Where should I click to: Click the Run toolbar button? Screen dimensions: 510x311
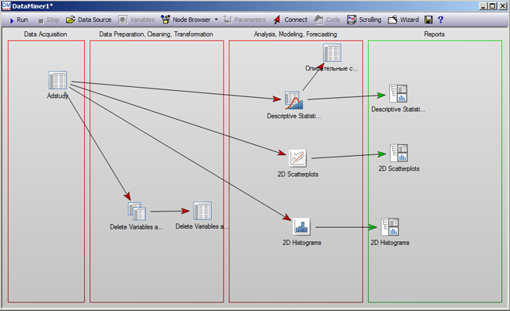[x=19, y=20]
